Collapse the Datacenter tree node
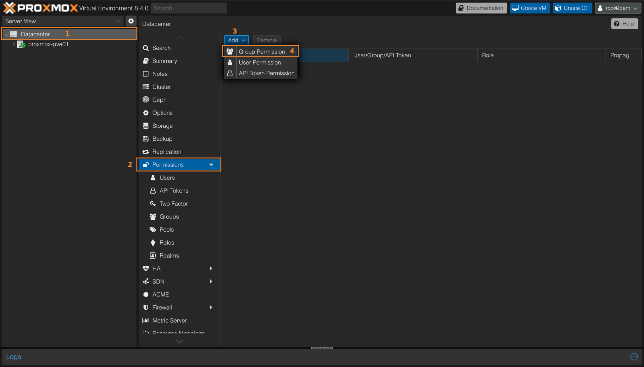644x367 pixels. pyautogui.click(x=6, y=34)
